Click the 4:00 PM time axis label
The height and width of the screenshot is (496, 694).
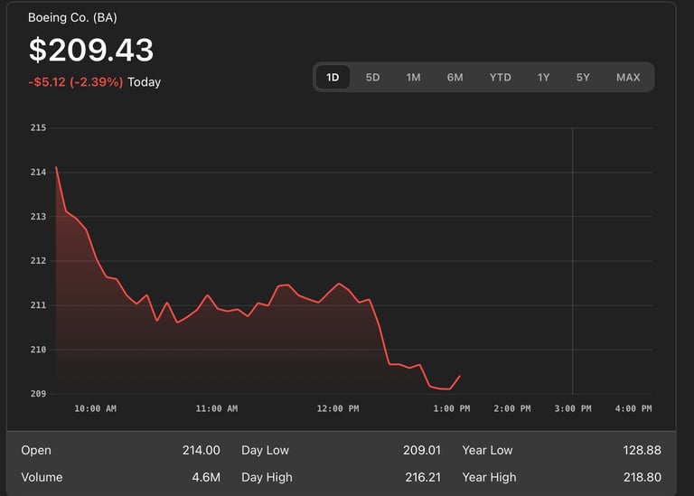(633, 409)
